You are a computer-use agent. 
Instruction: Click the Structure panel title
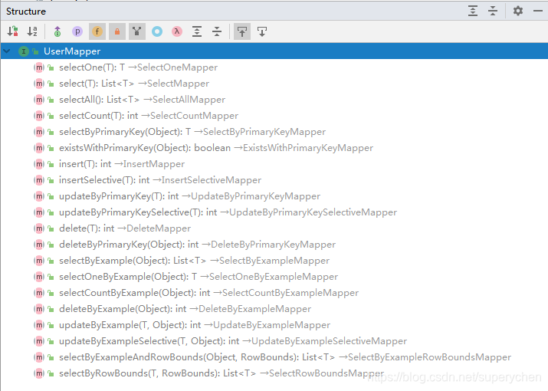(x=26, y=11)
